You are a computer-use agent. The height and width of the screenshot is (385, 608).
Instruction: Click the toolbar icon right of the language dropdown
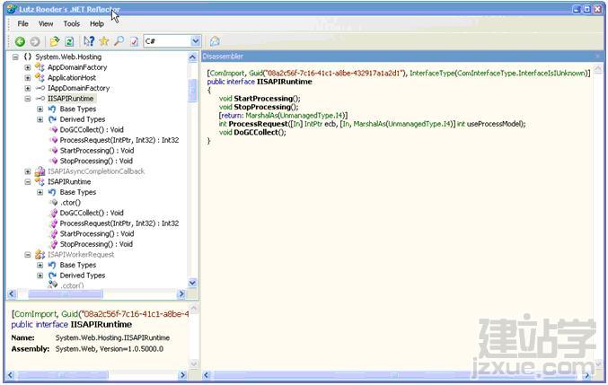tap(215, 41)
